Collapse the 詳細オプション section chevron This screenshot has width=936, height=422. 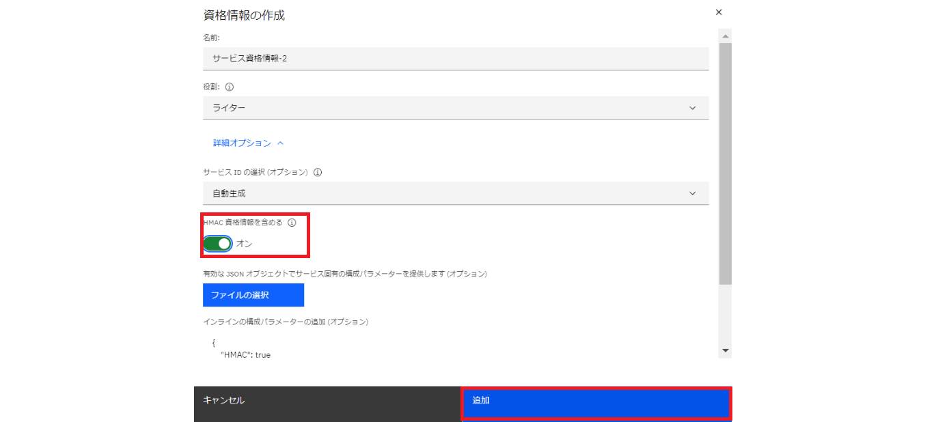click(281, 143)
